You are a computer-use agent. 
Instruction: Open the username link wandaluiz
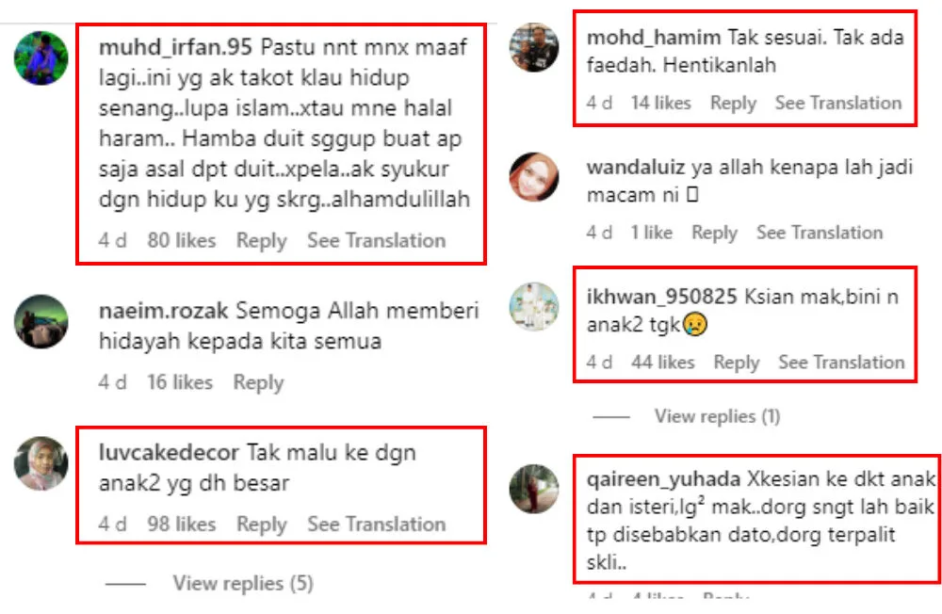tap(636, 167)
